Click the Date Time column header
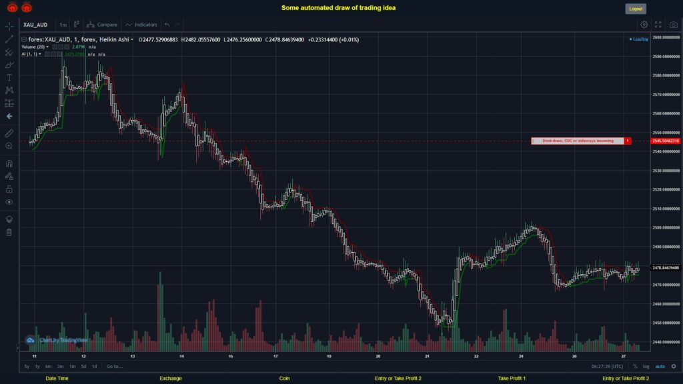This screenshot has width=683, height=384. 57,379
